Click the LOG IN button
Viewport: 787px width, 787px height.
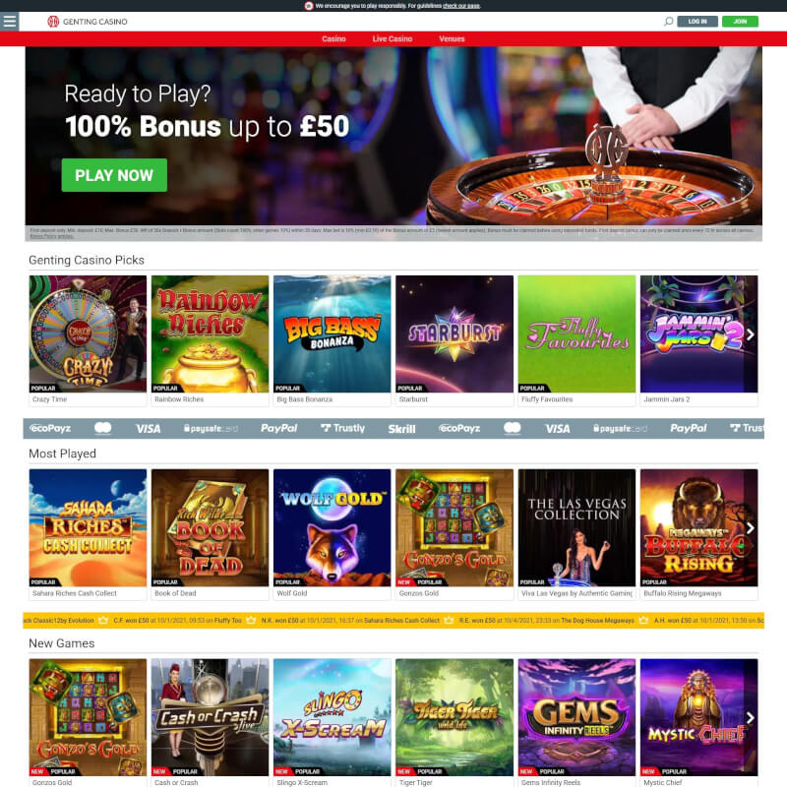click(697, 22)
